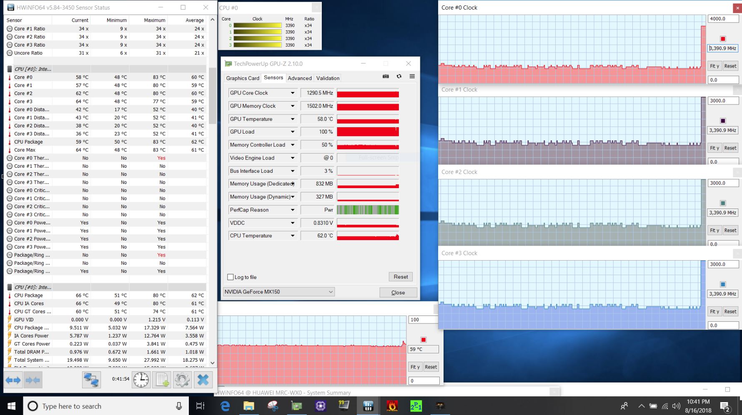Click teal color swatch on Core #2 Clock
742x415 pixels.
click(x=723, y=203)
